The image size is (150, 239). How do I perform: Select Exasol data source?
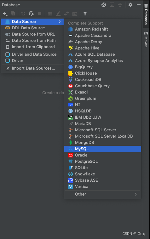click(x=103, y=92)
